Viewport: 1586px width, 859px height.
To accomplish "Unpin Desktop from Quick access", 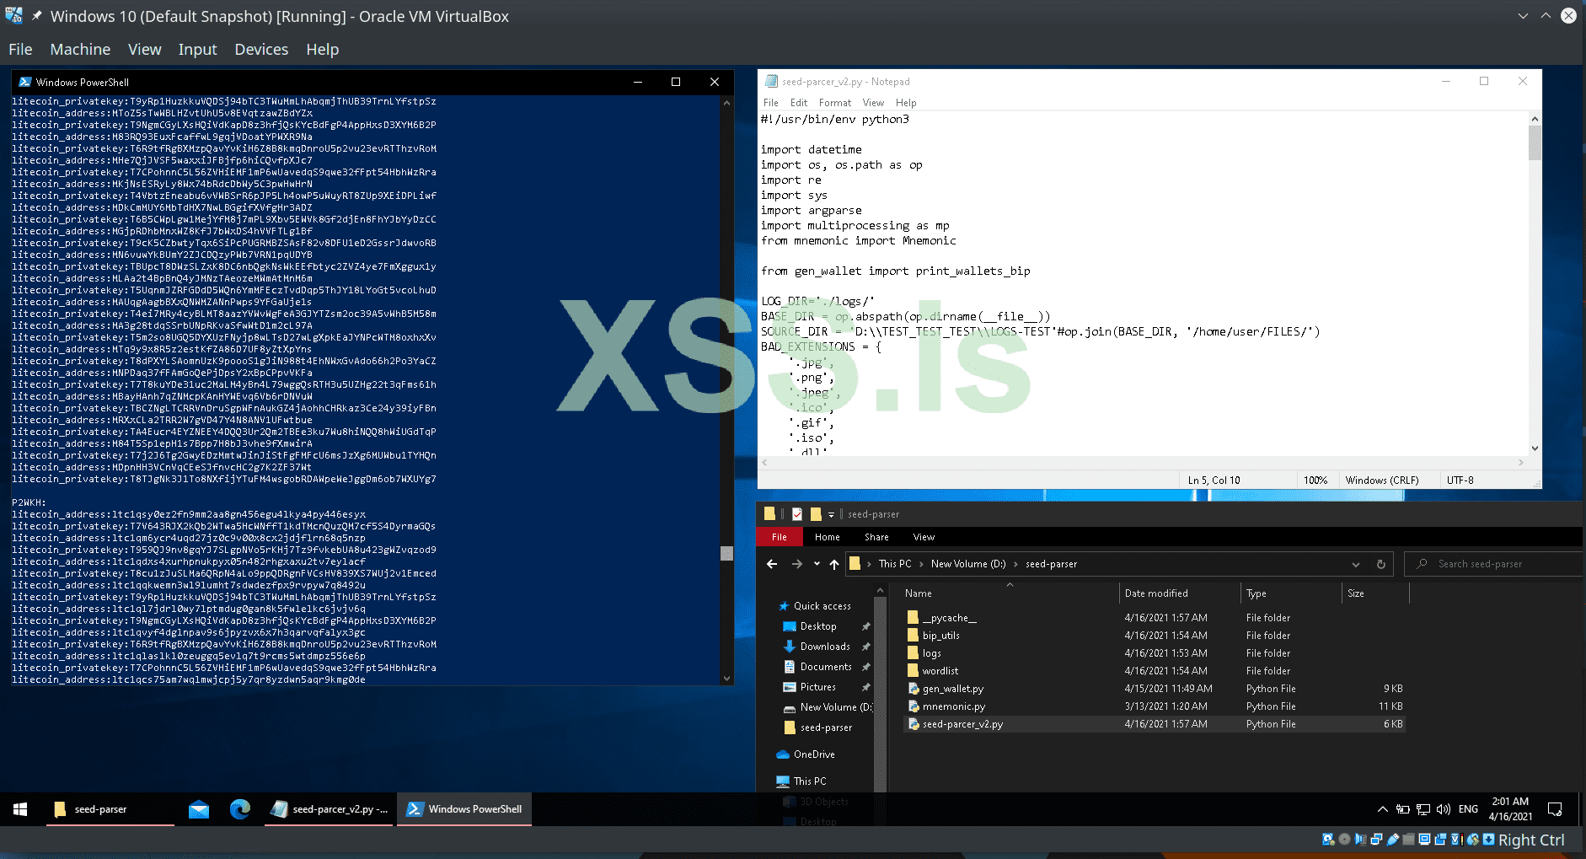I will coord(866,626).
